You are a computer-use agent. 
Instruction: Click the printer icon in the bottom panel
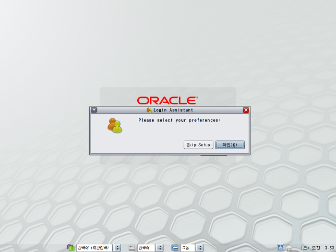289,248
